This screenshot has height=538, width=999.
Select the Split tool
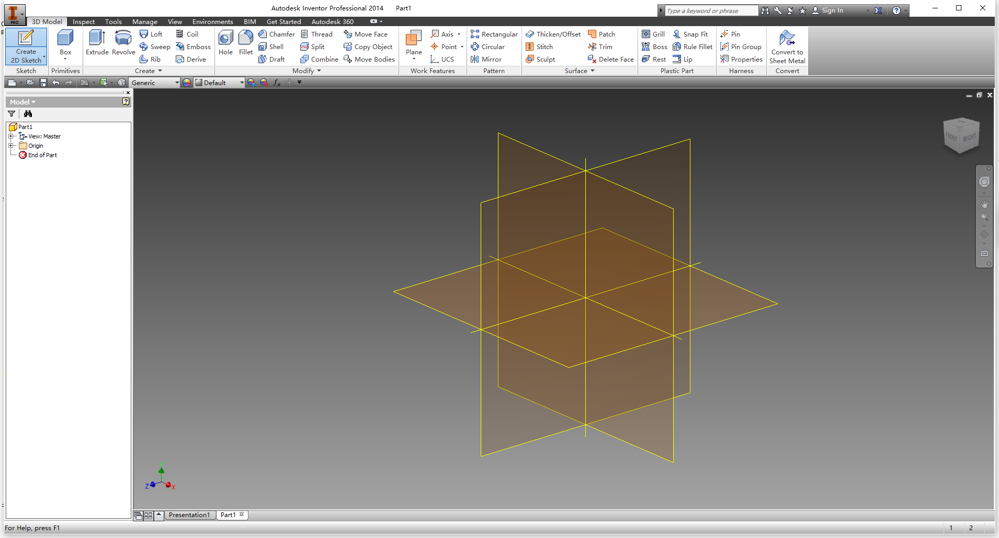pos(312,46)
